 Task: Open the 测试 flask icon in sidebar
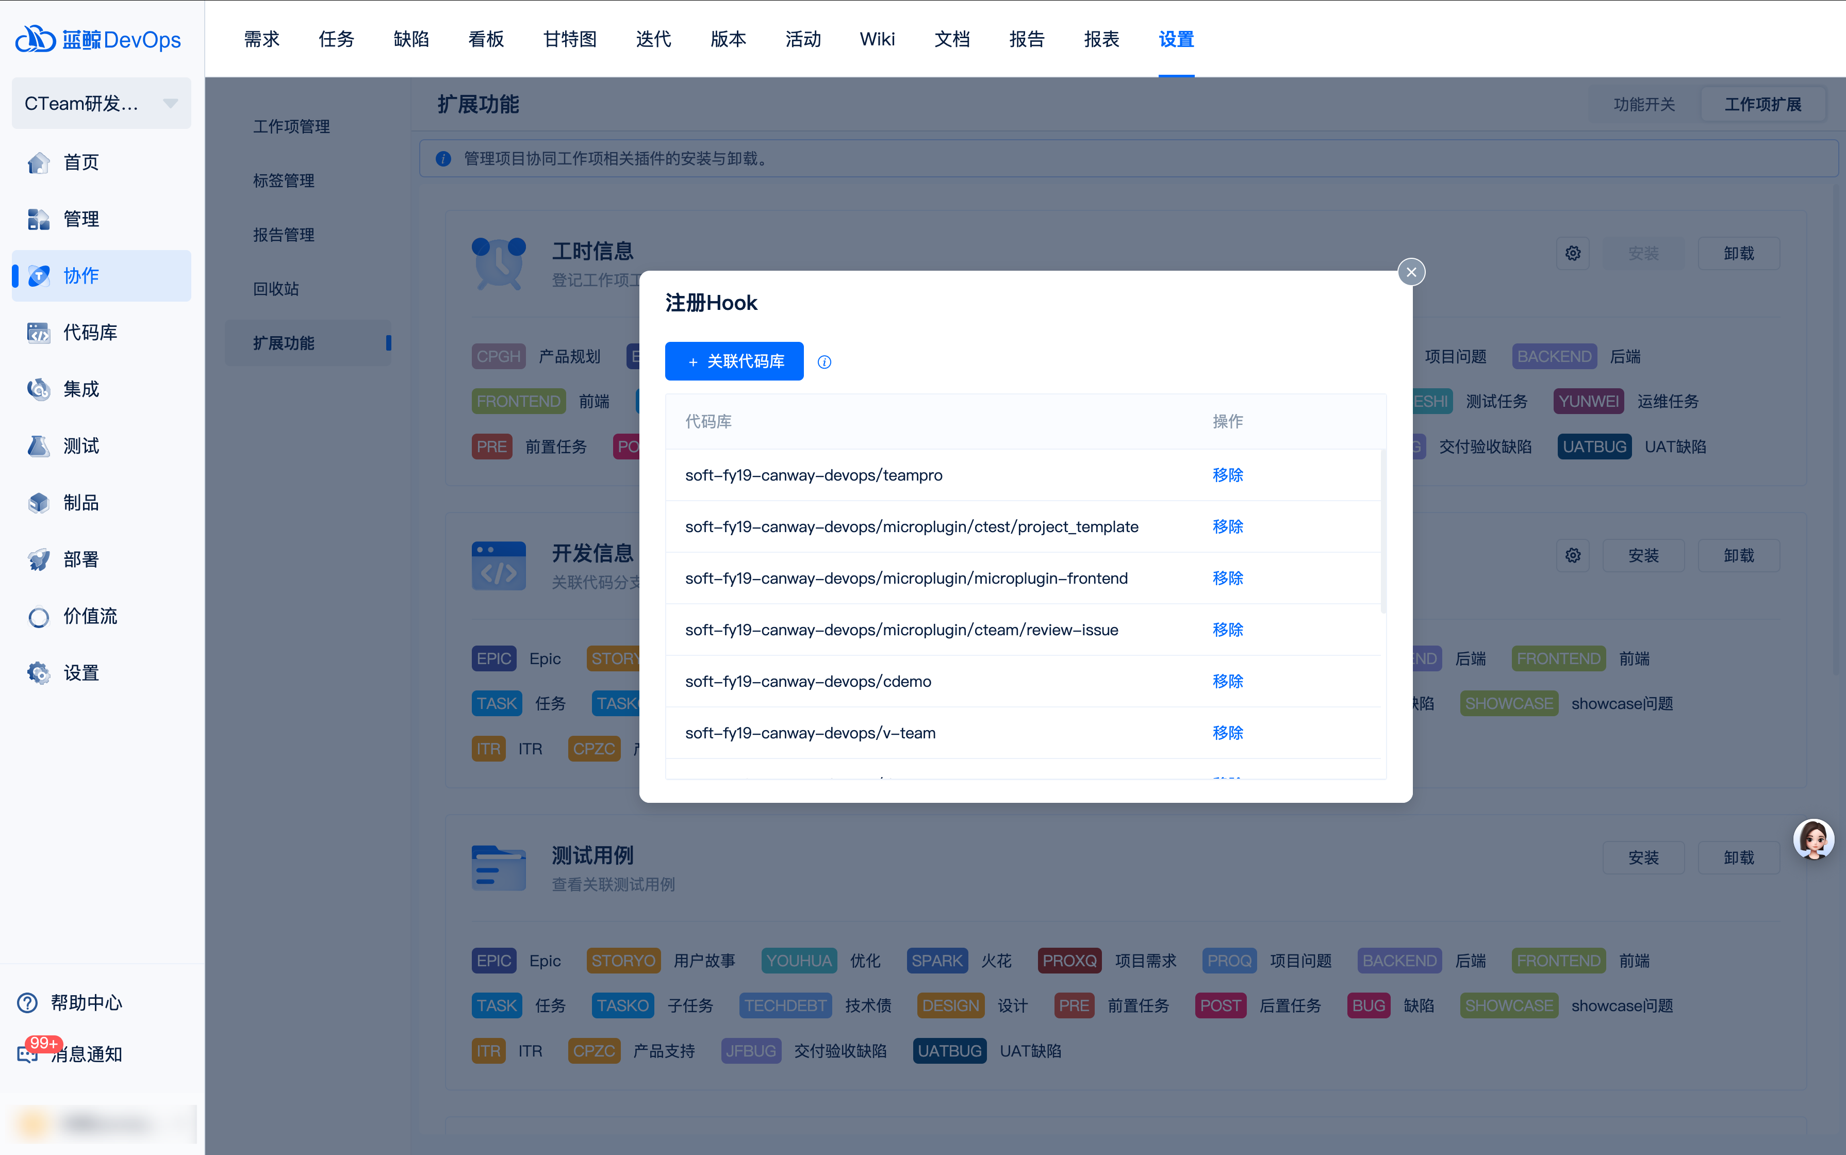click(x=38, y=446)
